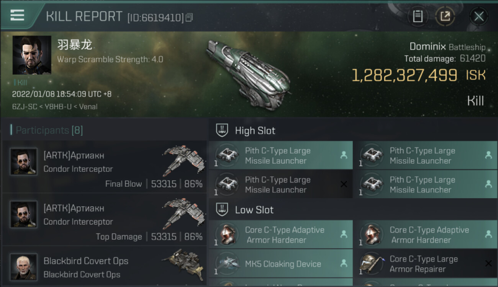Close the kill report window
Viewport: 498px width, 287px height.
point(478,16)
